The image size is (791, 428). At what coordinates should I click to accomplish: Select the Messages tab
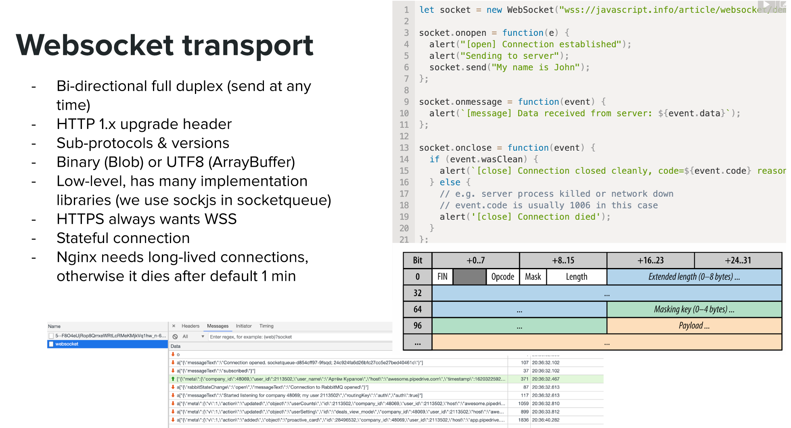pos(218,326)
